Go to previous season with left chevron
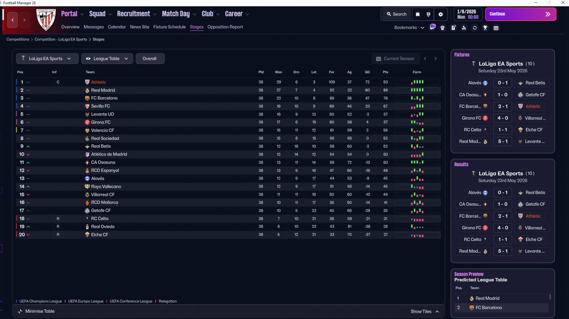This screenshot has width=569, height=319. [x=425, y=59]
